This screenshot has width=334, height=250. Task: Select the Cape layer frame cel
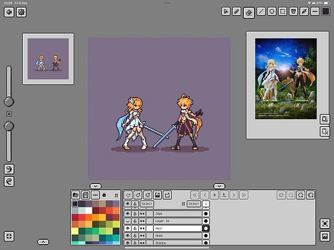point(206,213)
